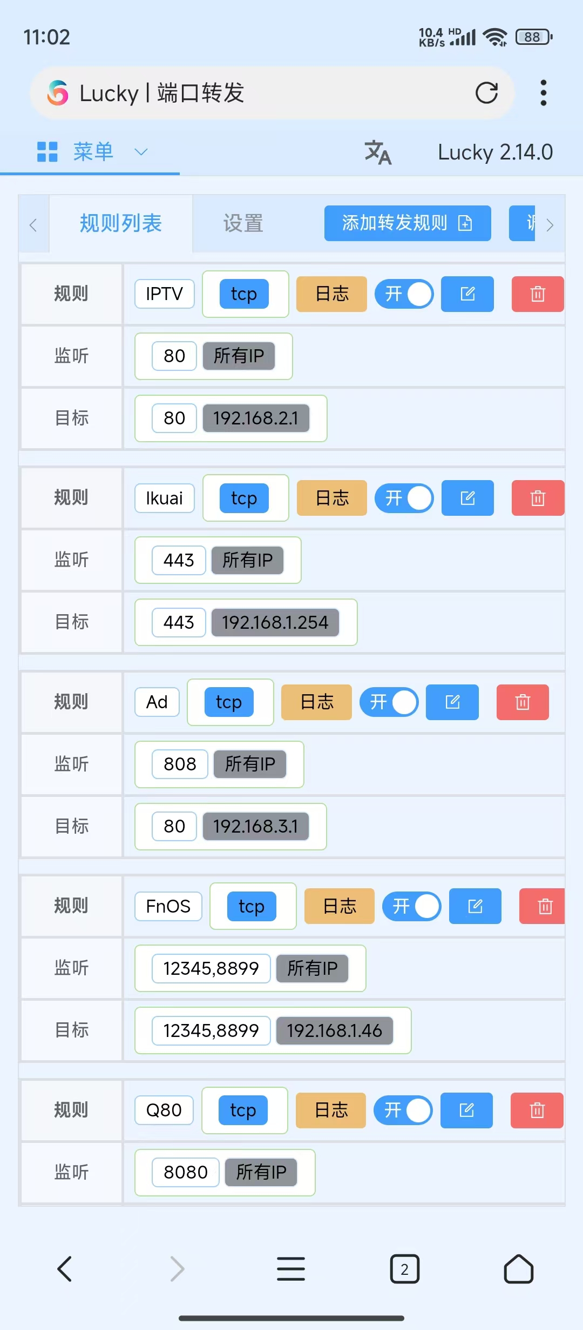
Task: Click the 添加转发规则 button
Action: (408, 223)
